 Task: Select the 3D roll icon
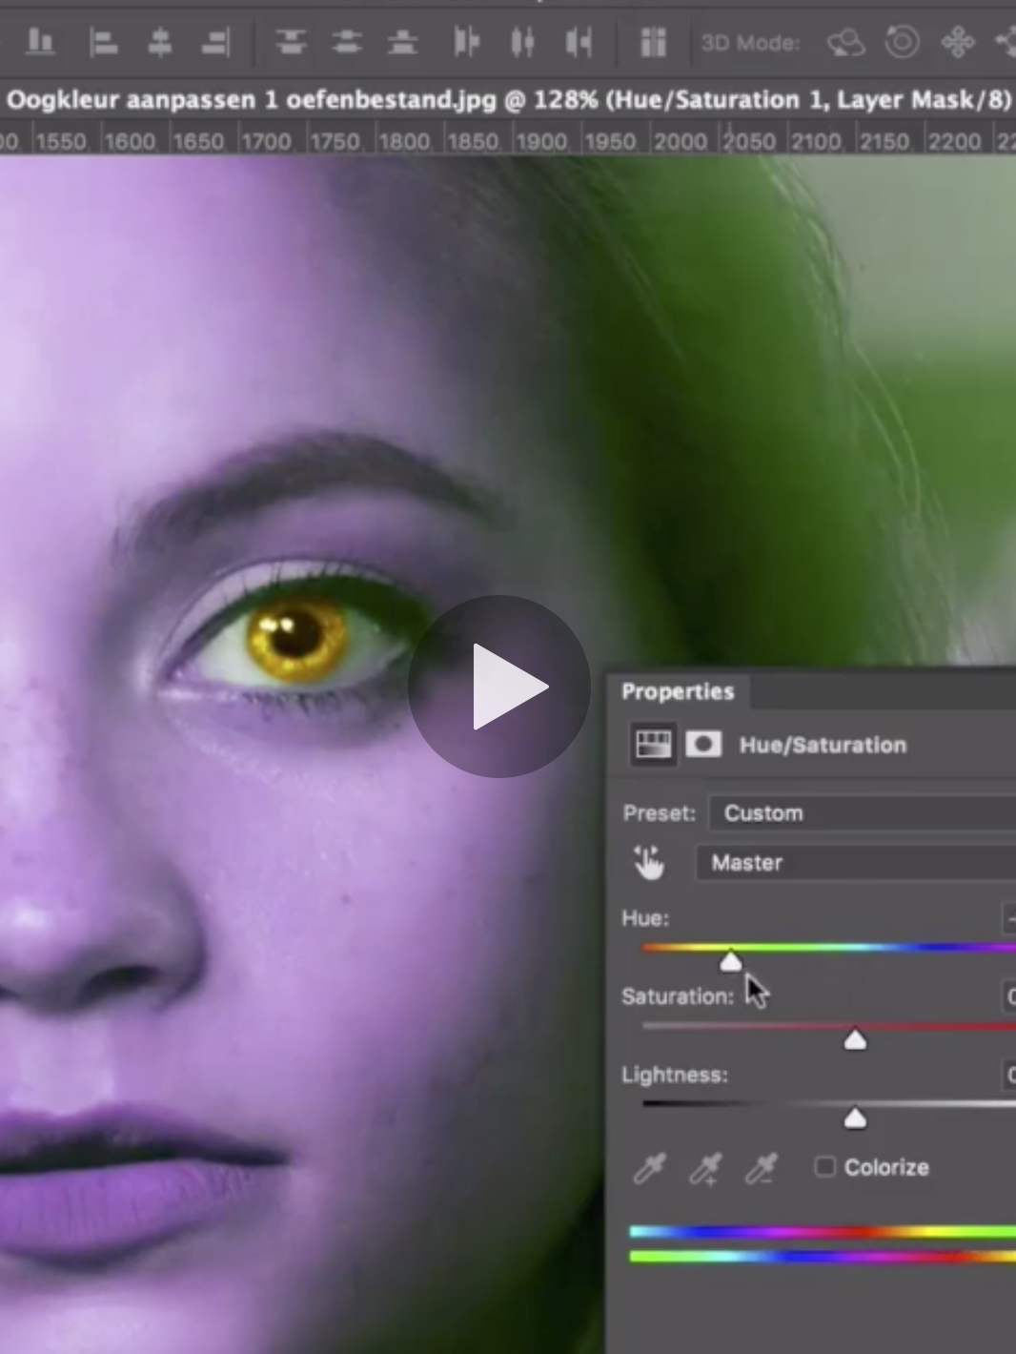pos(902,42)
